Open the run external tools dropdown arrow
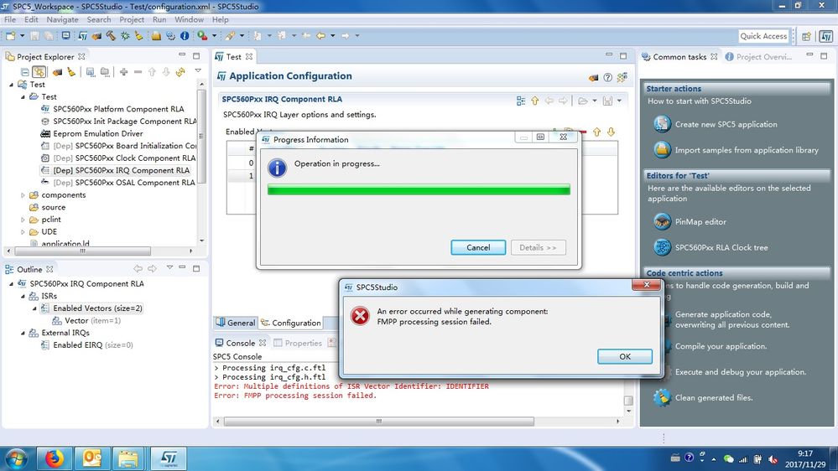The image size is (838, 471). (214, 36)
